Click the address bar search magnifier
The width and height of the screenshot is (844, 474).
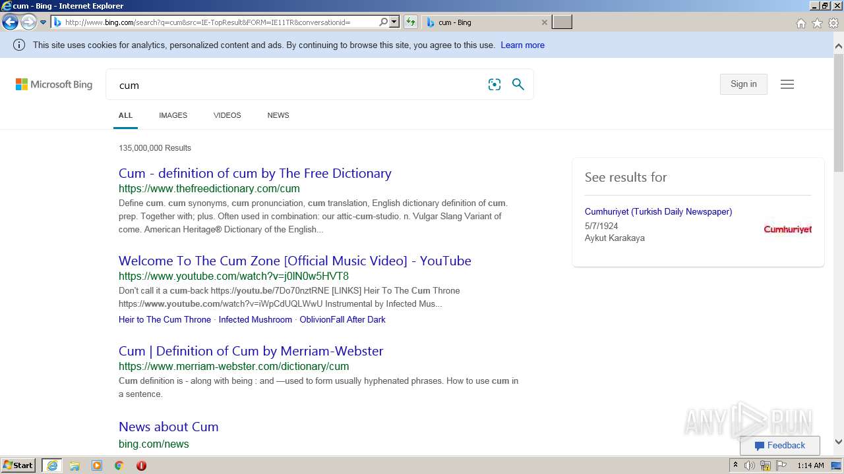pos(383,22)
